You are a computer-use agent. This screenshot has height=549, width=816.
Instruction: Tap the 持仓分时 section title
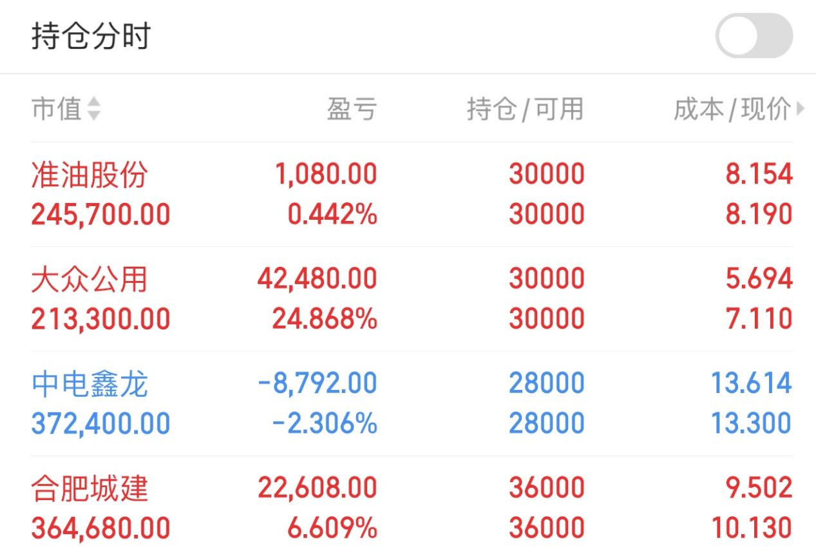click(91, 35)
